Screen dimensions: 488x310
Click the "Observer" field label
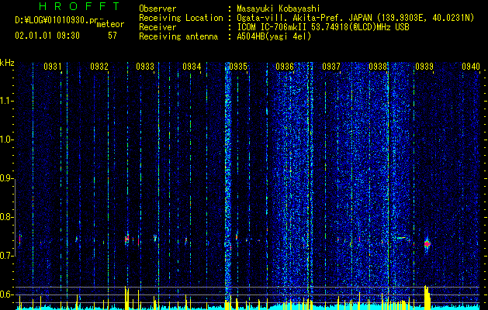pyautogui.click(x=157, y=9)
